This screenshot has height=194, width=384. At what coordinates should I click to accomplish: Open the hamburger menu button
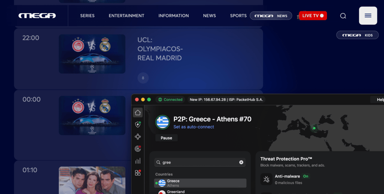(x=368, y=16)
